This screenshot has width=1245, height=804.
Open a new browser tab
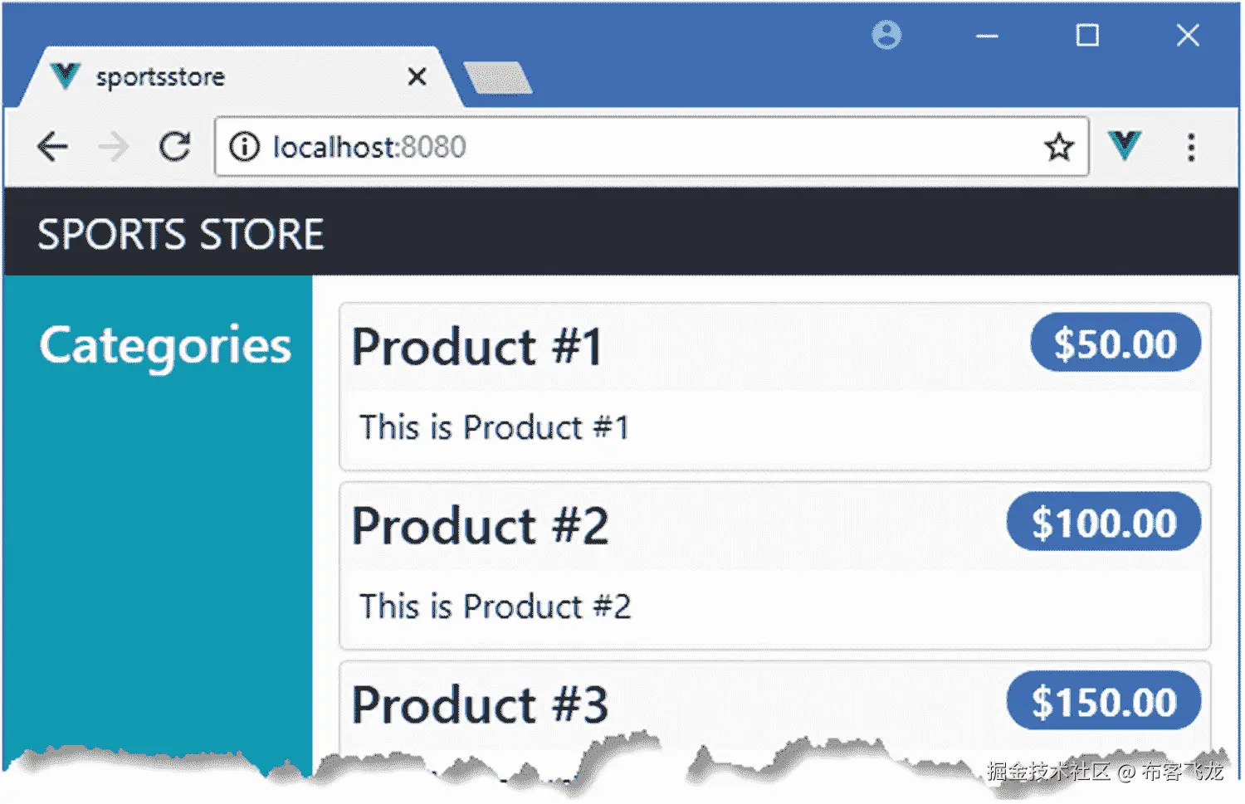click(x=497, y=78)
